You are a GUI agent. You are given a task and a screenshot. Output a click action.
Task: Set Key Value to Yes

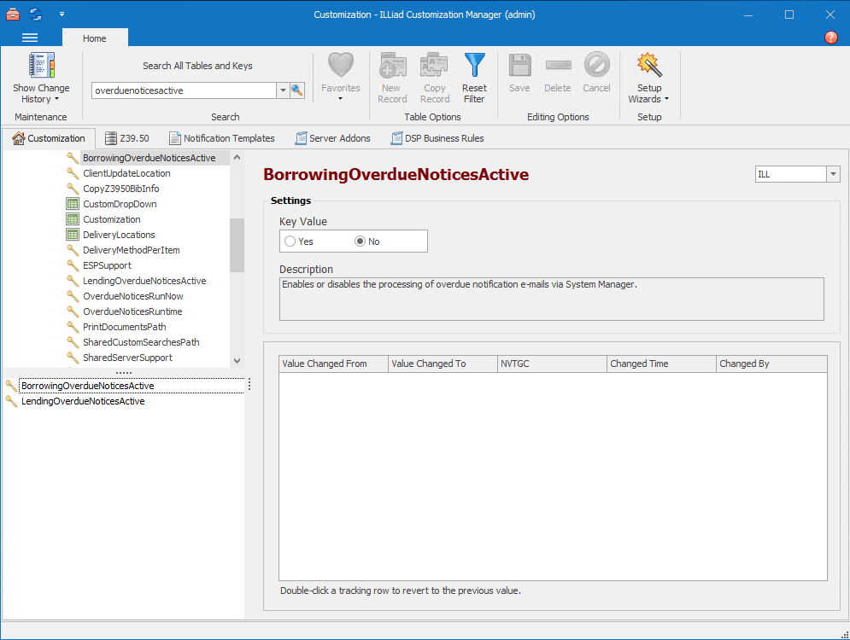[x=290, y=241]
